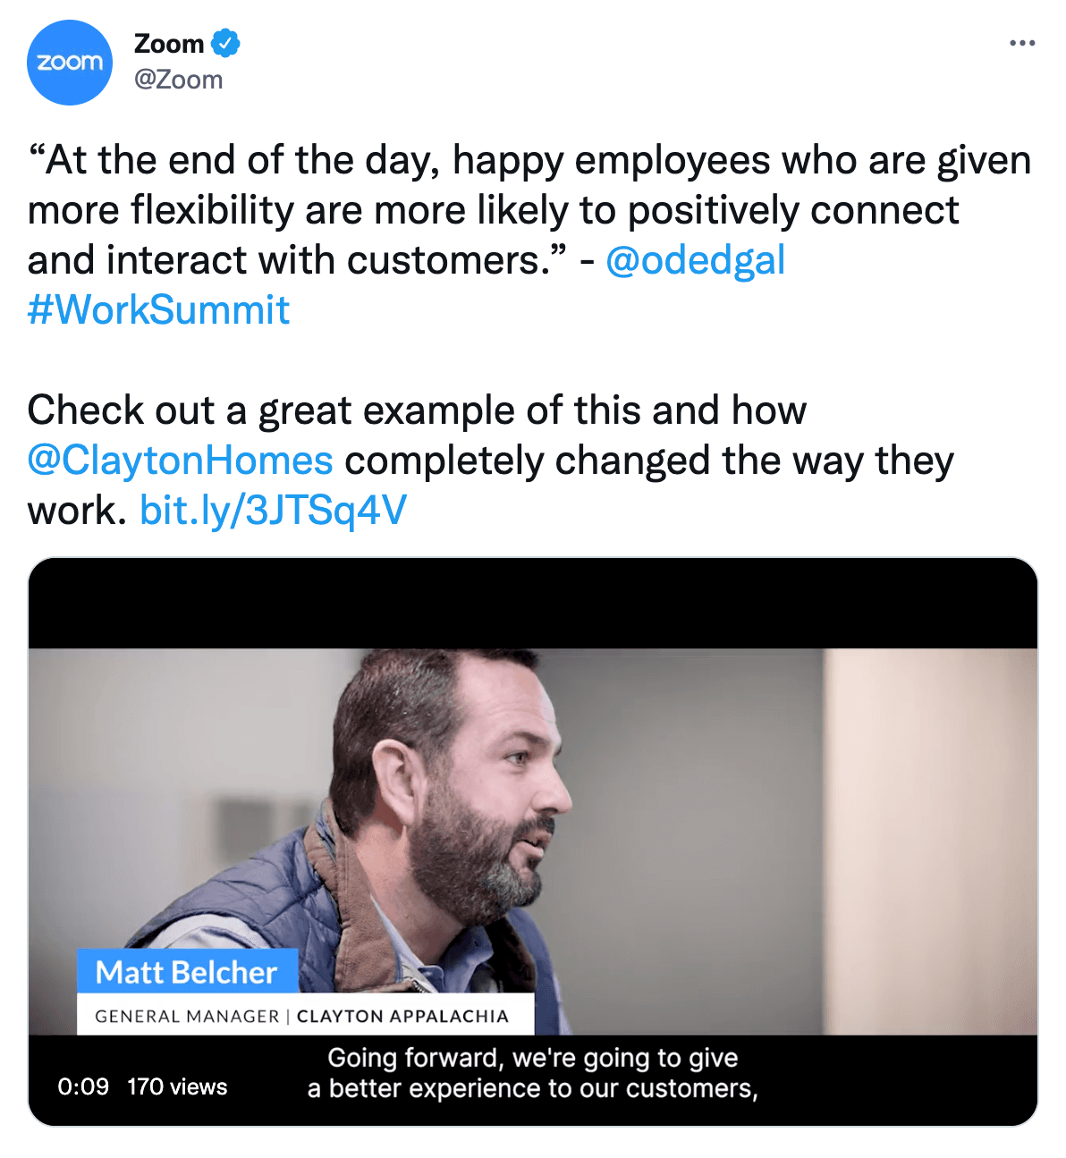Click the 0:09 video timestamp
The height and width of the screenshot is (1158, 1066).
click(x=83, y=1086)
